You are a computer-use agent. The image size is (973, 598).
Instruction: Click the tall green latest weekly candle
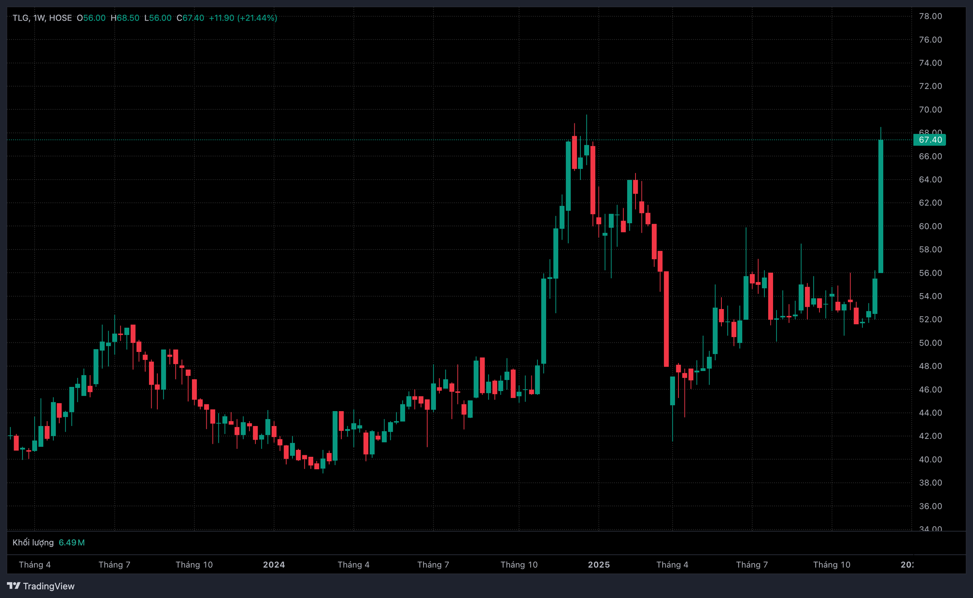[880, 206]
